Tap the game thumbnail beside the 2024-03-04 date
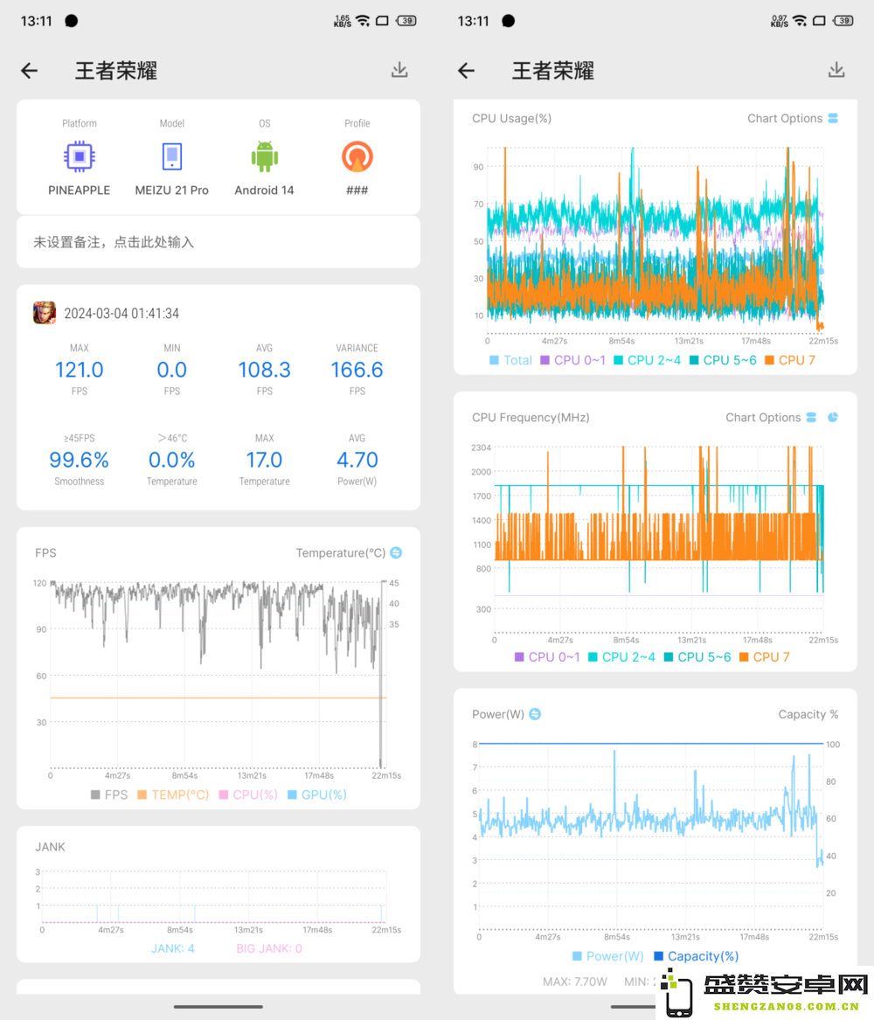This screenshot has height=1020, width=874. [45, 313]
